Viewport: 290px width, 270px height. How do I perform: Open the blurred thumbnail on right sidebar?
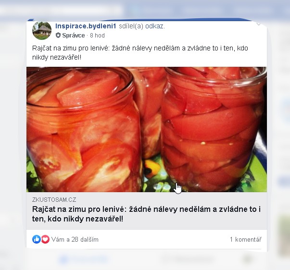[x=284, y=235]
